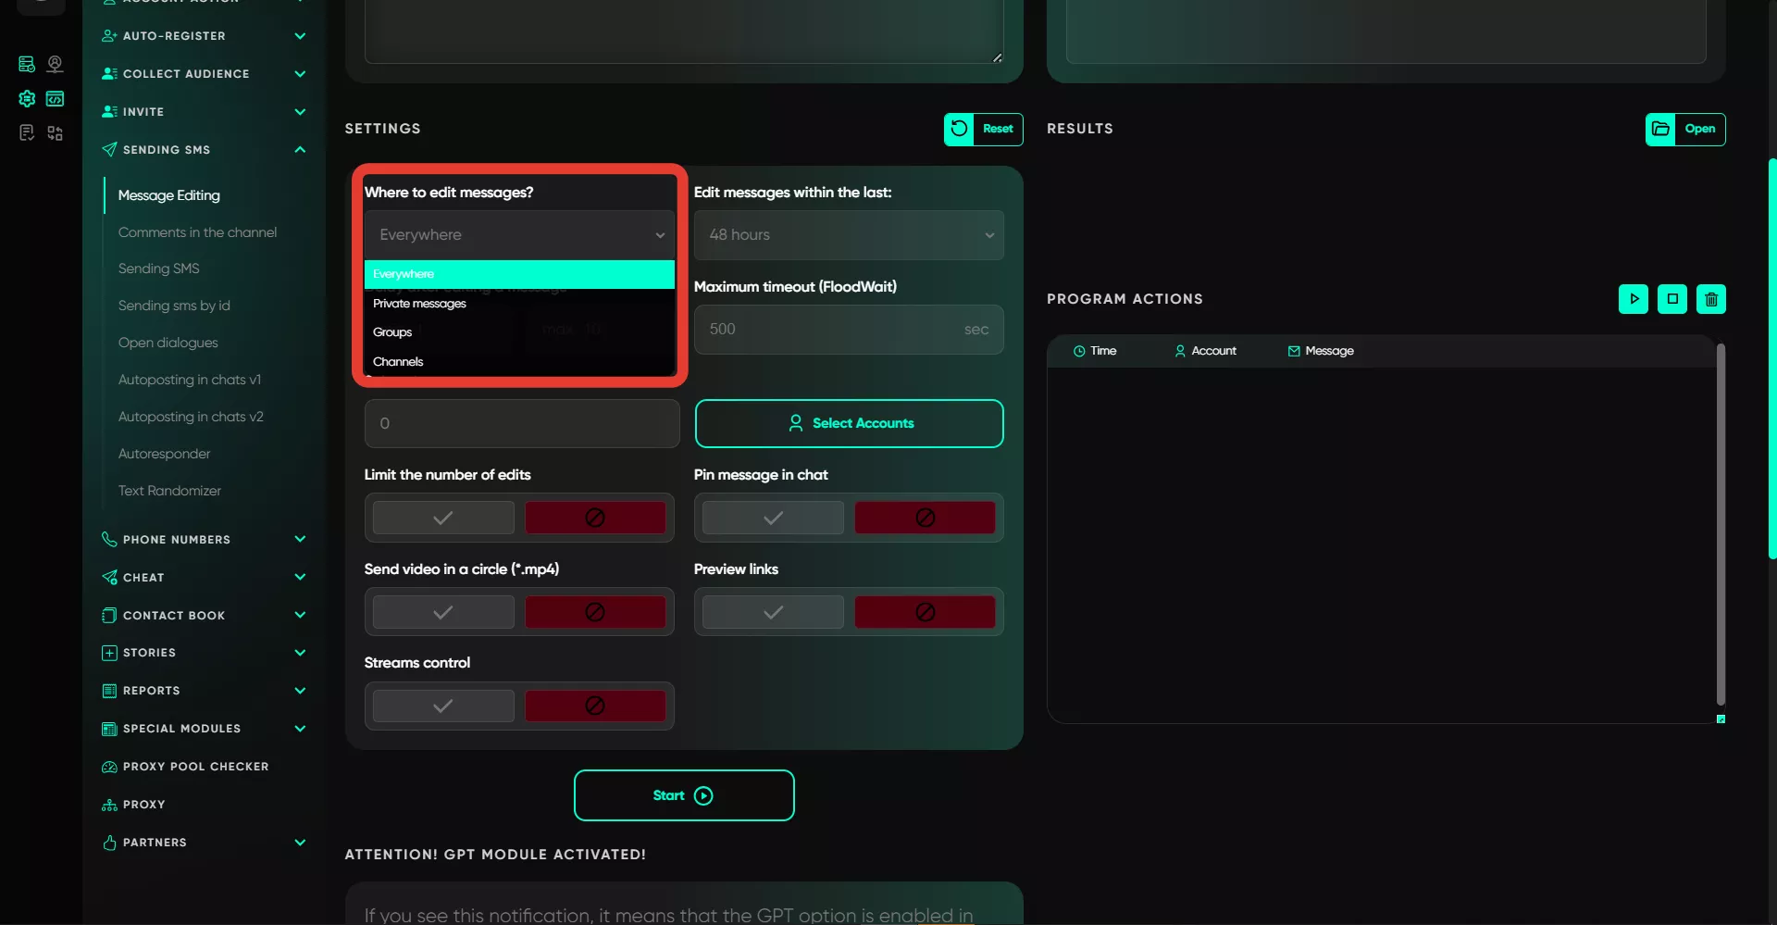Click the person icon beside Account column
This screenshot has height=925, width=1777.
1180,351
